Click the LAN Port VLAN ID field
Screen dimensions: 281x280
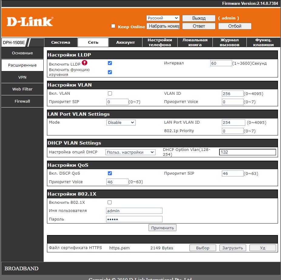pos(233,122)
